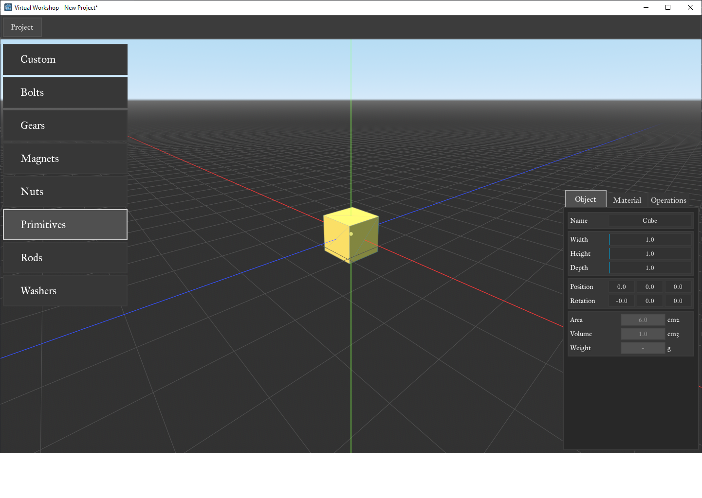Click the middle Position value field
The image size is (702, 498).
click(x=650, y=287)
